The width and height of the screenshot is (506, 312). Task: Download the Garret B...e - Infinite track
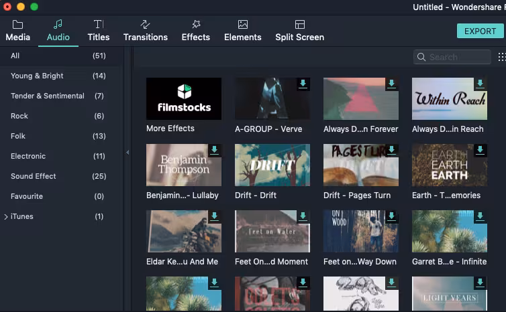click(x=480, y=217)
